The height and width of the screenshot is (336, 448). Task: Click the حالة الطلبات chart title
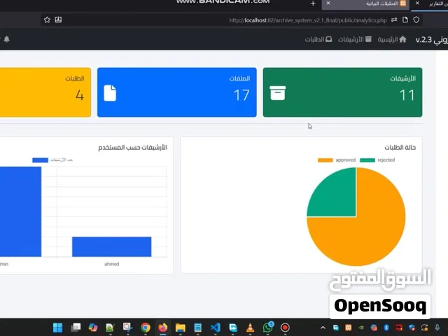click(x=400, y=148)
